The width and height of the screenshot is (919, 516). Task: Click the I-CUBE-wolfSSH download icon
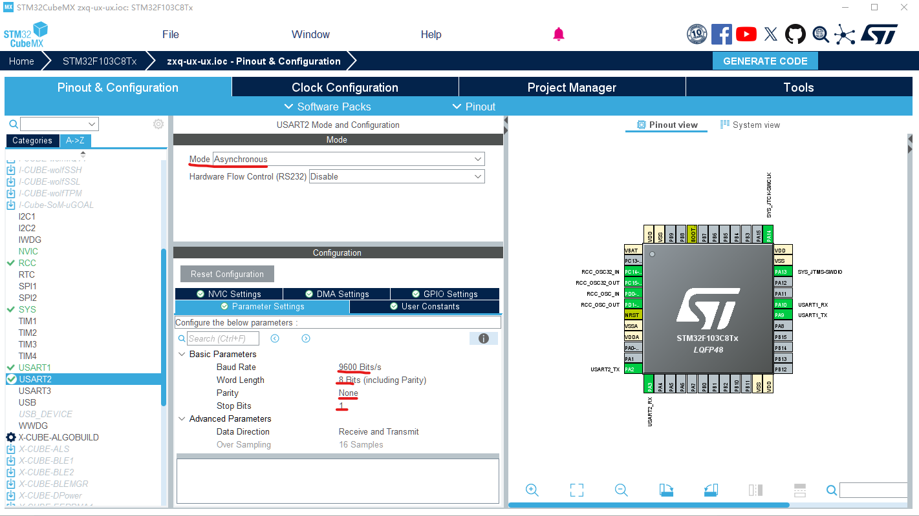coord(11,170)
